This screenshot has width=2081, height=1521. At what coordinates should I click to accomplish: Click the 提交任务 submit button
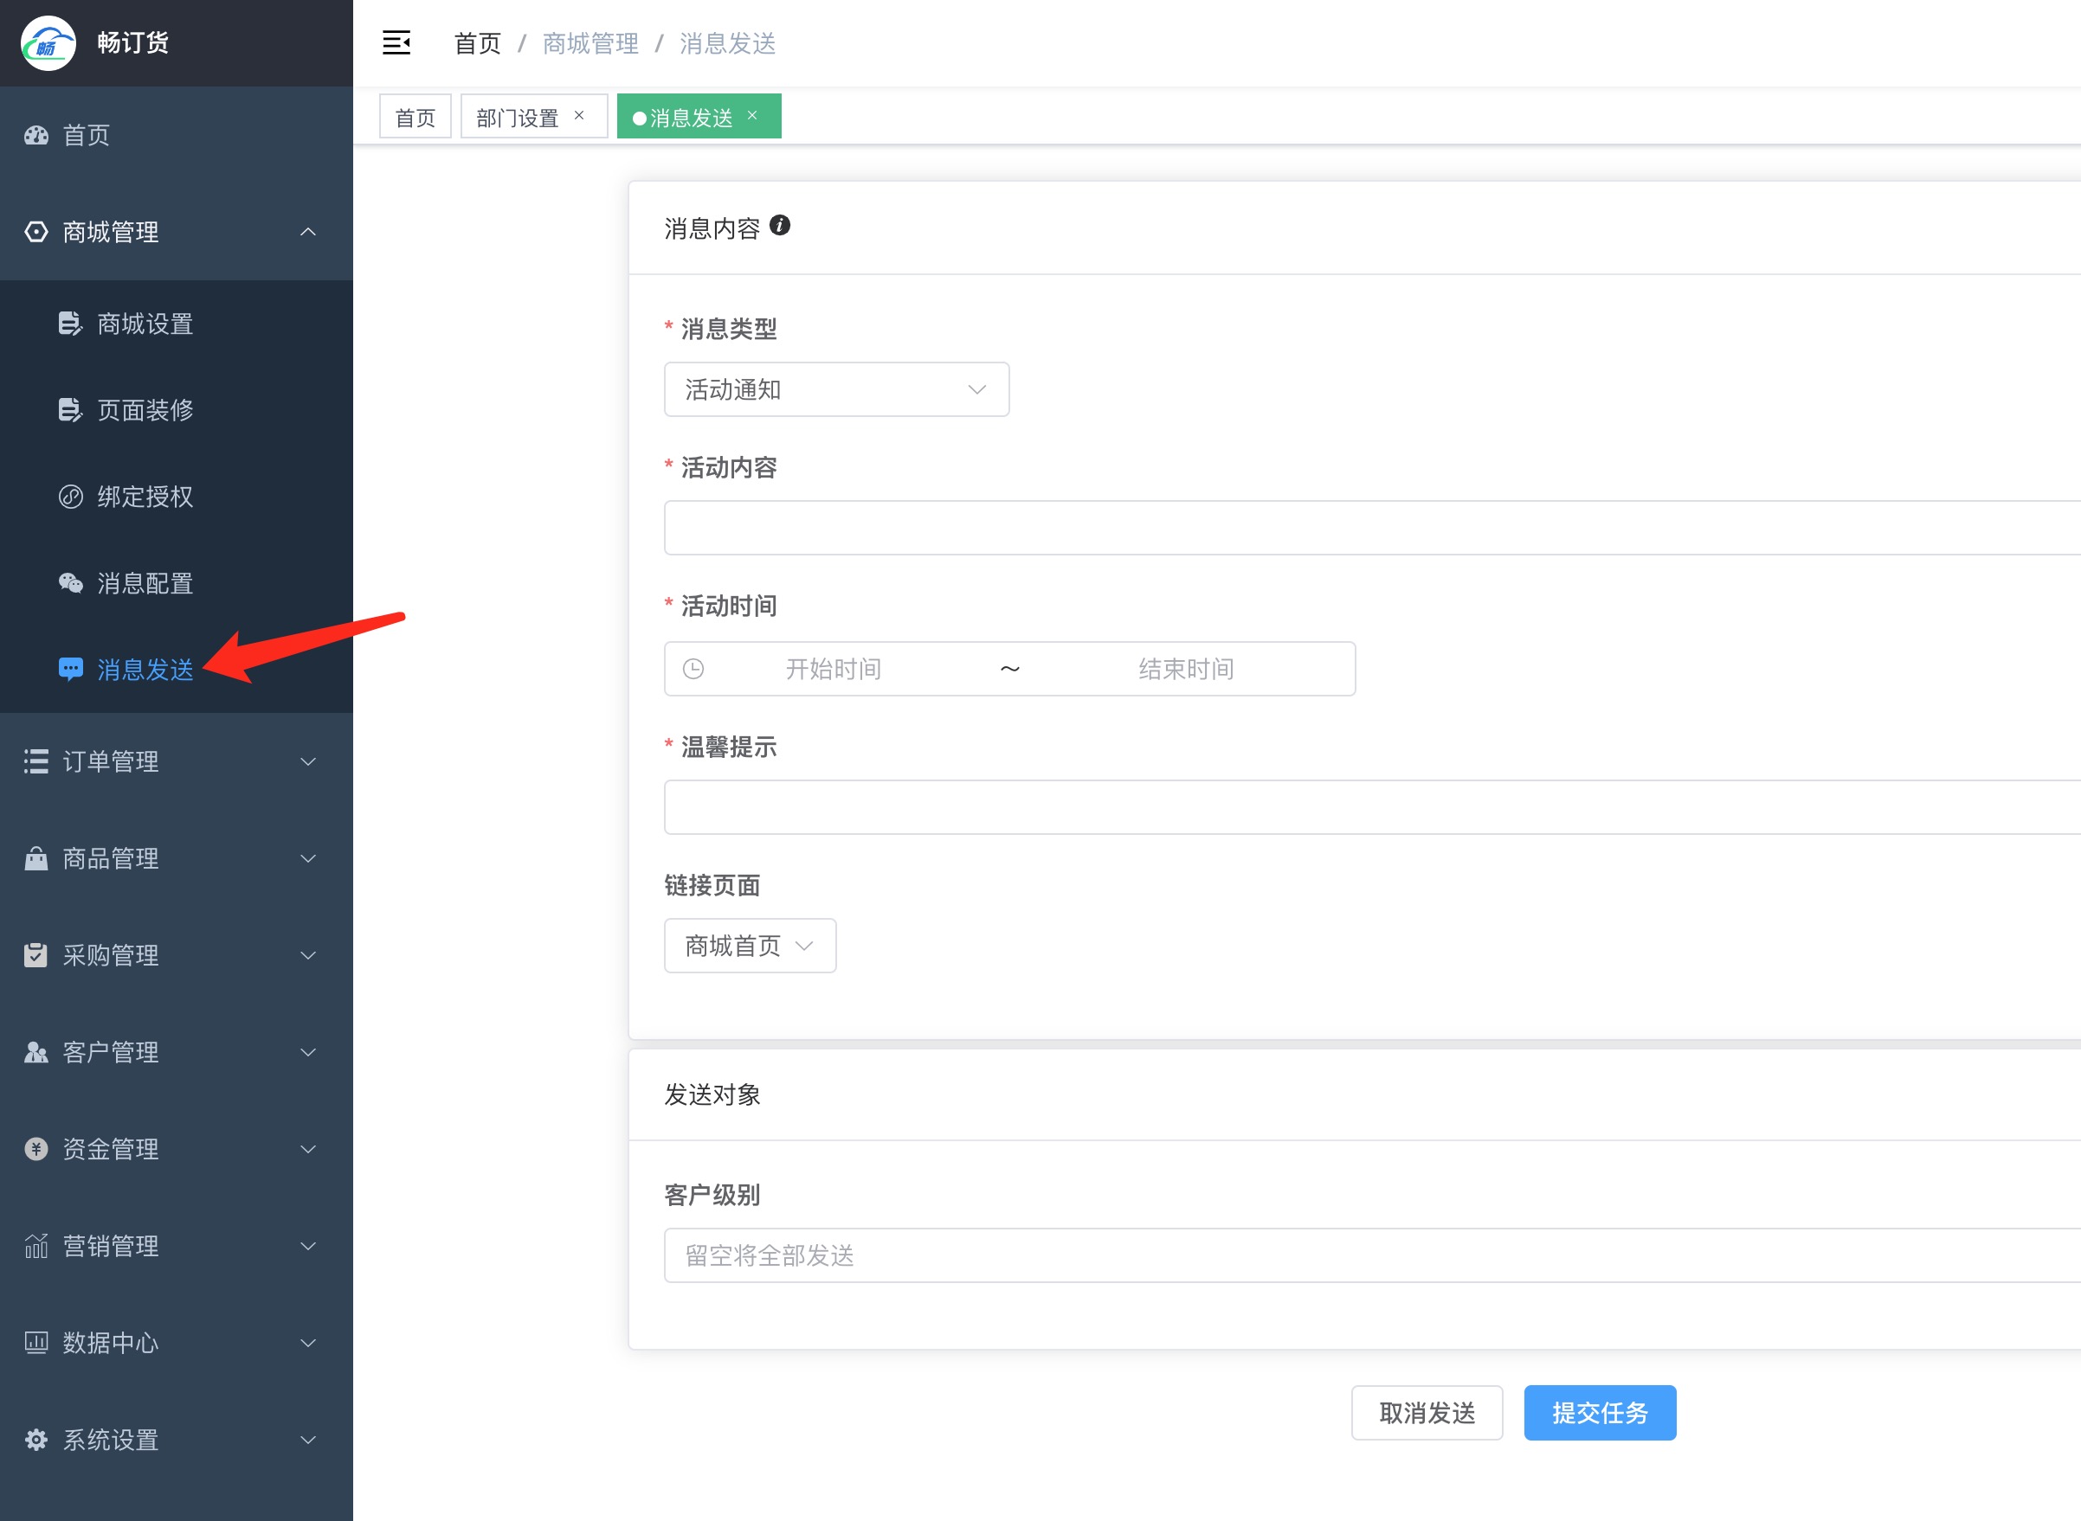(1600, 1412)
